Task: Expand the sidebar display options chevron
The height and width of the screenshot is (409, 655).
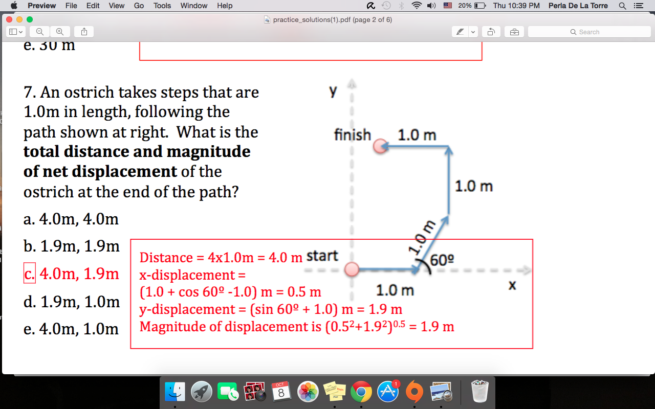Action: point(21,31)
